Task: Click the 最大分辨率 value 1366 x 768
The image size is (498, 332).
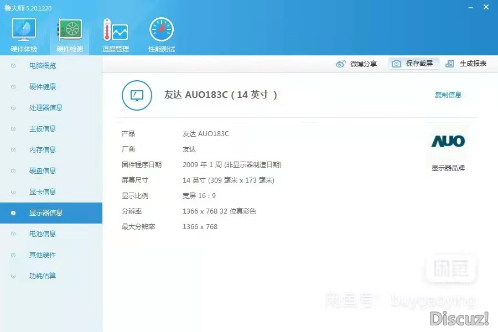Action: pos(200,227)
